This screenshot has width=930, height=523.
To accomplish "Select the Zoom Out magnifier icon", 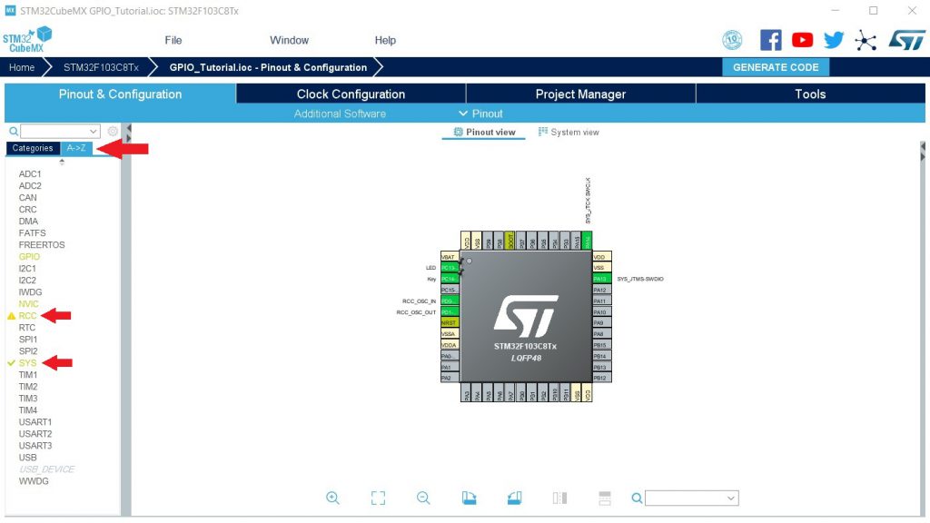I will (x=423, y=498).
